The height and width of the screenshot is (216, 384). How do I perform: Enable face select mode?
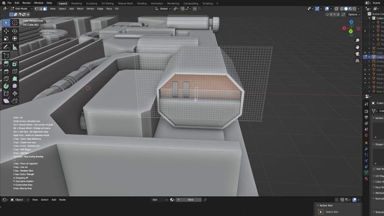click(x=45, y=8)
